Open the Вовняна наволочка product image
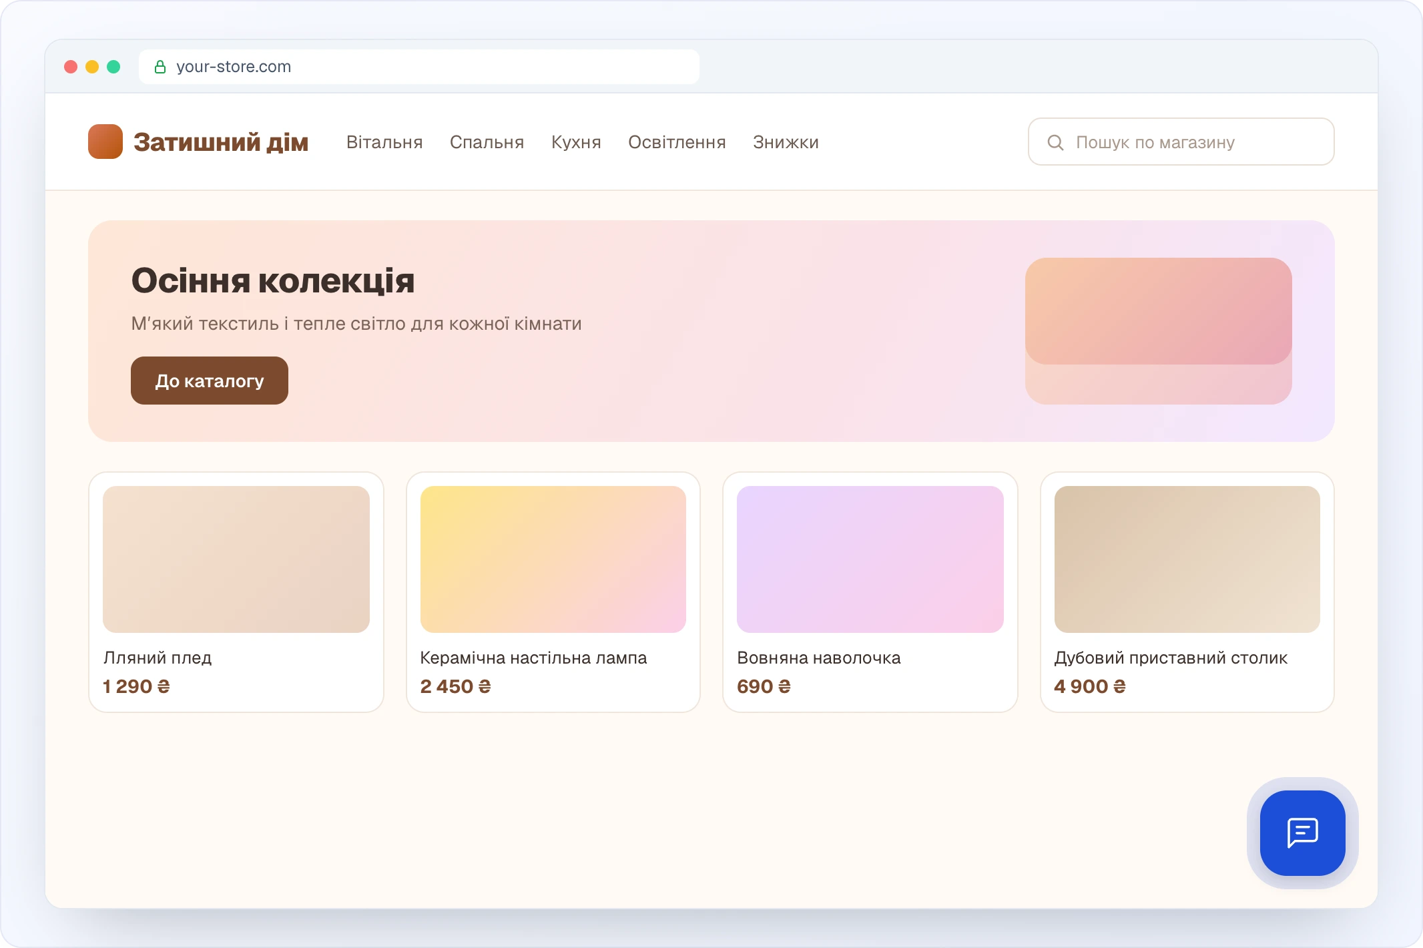The image size is (1423, 948). click(870, 559)
